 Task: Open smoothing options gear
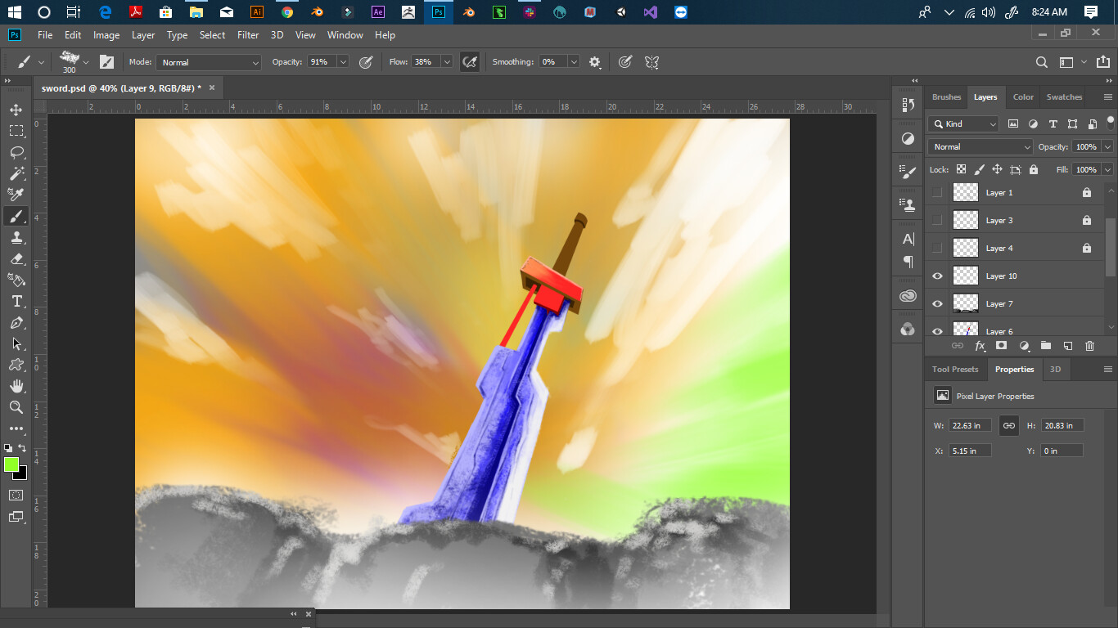tap(595, 62)
